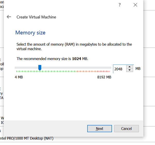Decrease memory with the down spinner arrow
The height and width of the screenshot is (145, 155).
[130, 70]
